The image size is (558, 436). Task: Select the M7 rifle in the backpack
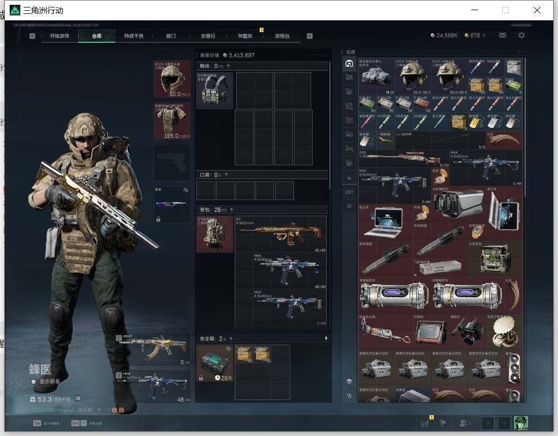tap(281, 234)
